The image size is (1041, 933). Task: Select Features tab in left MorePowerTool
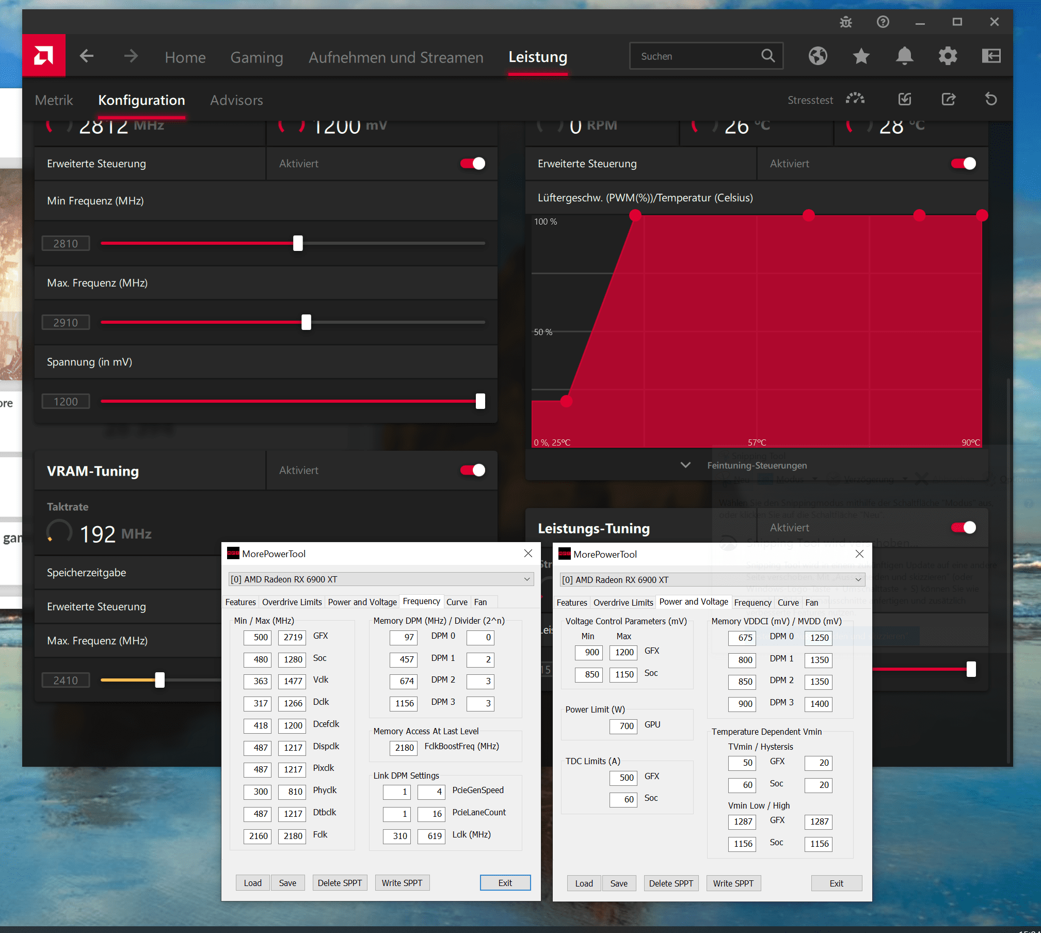(x=241, y=602)
